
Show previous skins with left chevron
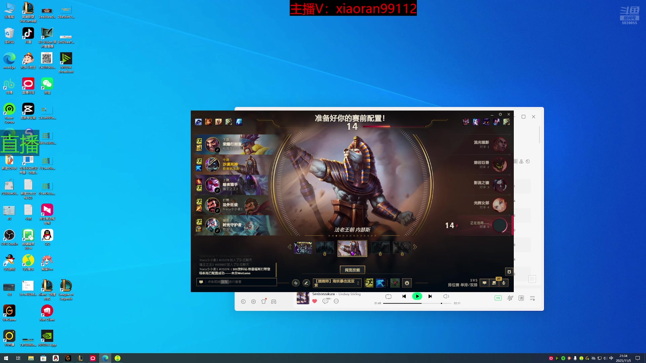pos(289,247)
